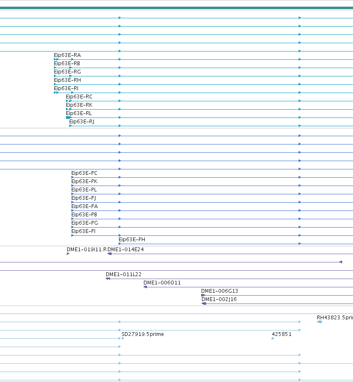Select the Eip63E-PJ protein label

(83, 198)
